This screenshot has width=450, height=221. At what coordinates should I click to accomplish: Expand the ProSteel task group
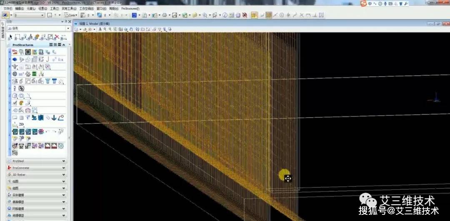36,161
